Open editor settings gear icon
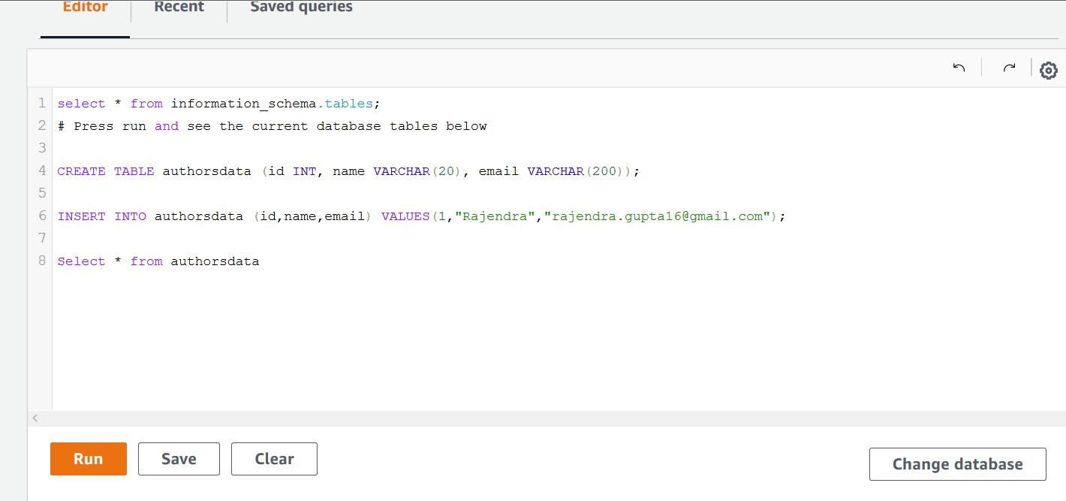 [1048, 71]
